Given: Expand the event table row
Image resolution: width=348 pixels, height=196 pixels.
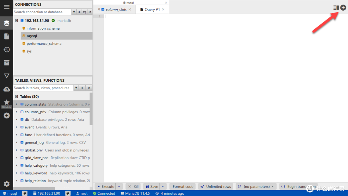Looking at the screenshot, I should point(16,127).
